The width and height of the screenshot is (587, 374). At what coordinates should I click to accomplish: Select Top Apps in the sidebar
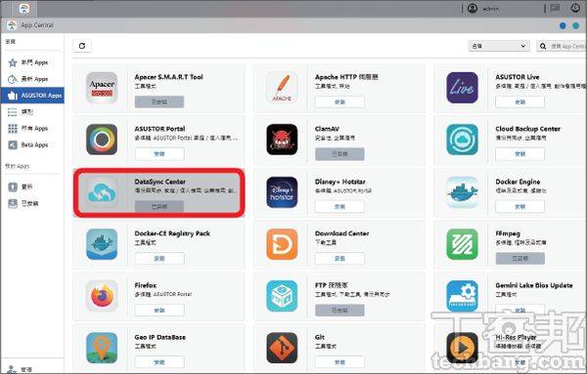pyautogui.click(x=32, y=62)
